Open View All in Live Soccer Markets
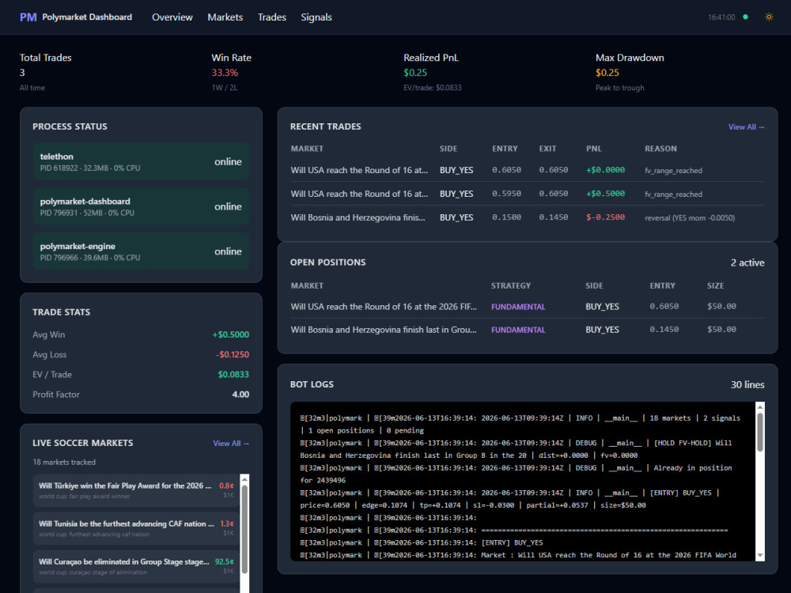The image size is (791, 593). point(231,444)
